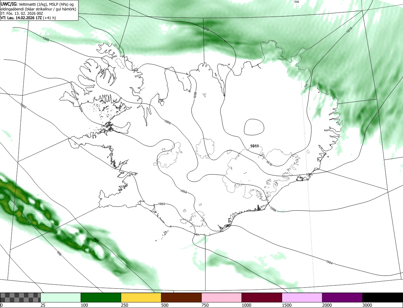
Task: Click the legend value label "0"
Action: (2, 305)
